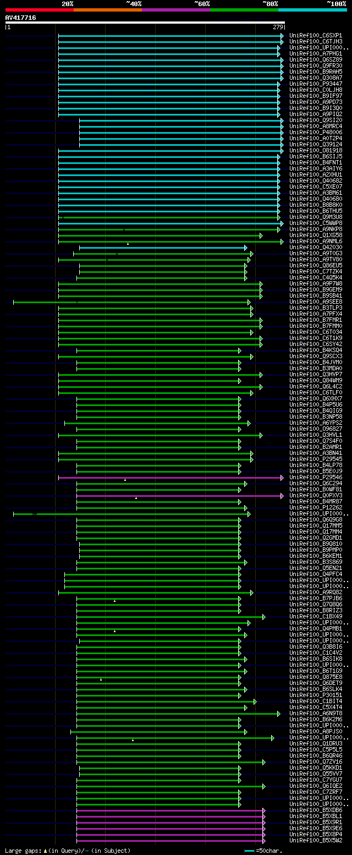Click the orange ~40% identity legend segment
The image size is (352, 855).
tap(108, 9)
